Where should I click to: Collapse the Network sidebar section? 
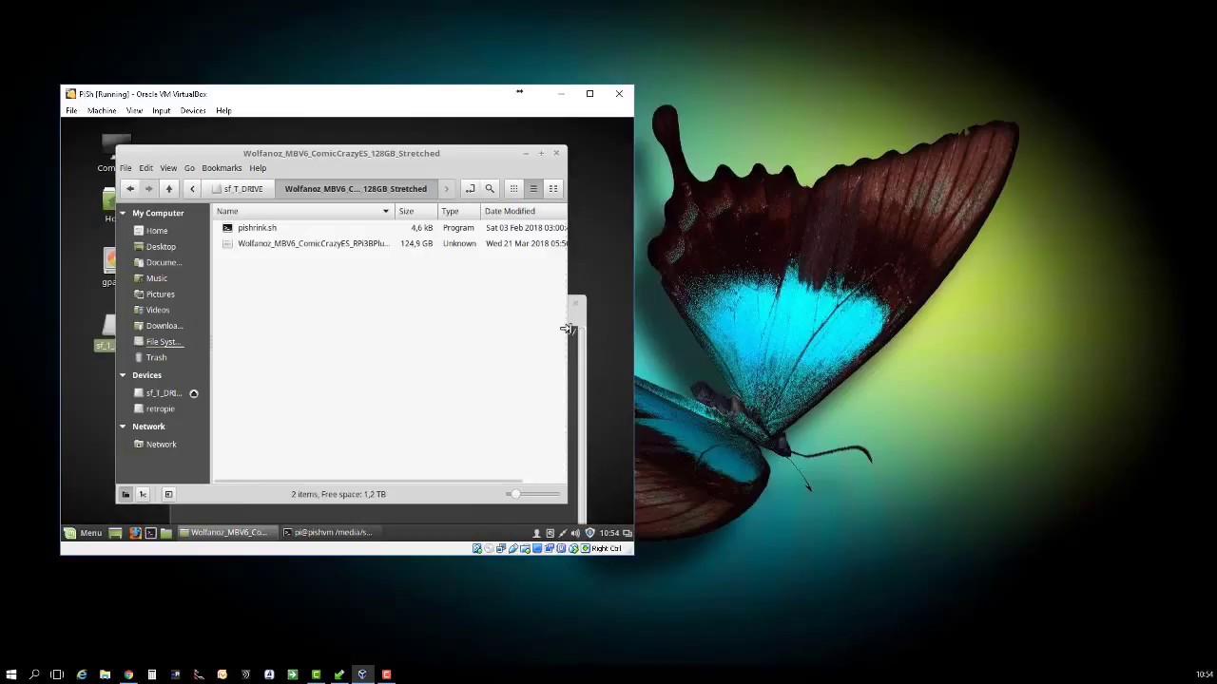[123, 427]
